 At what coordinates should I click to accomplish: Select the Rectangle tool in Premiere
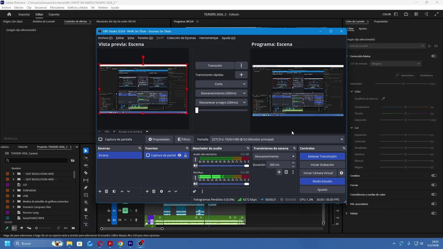pos(86,195)
